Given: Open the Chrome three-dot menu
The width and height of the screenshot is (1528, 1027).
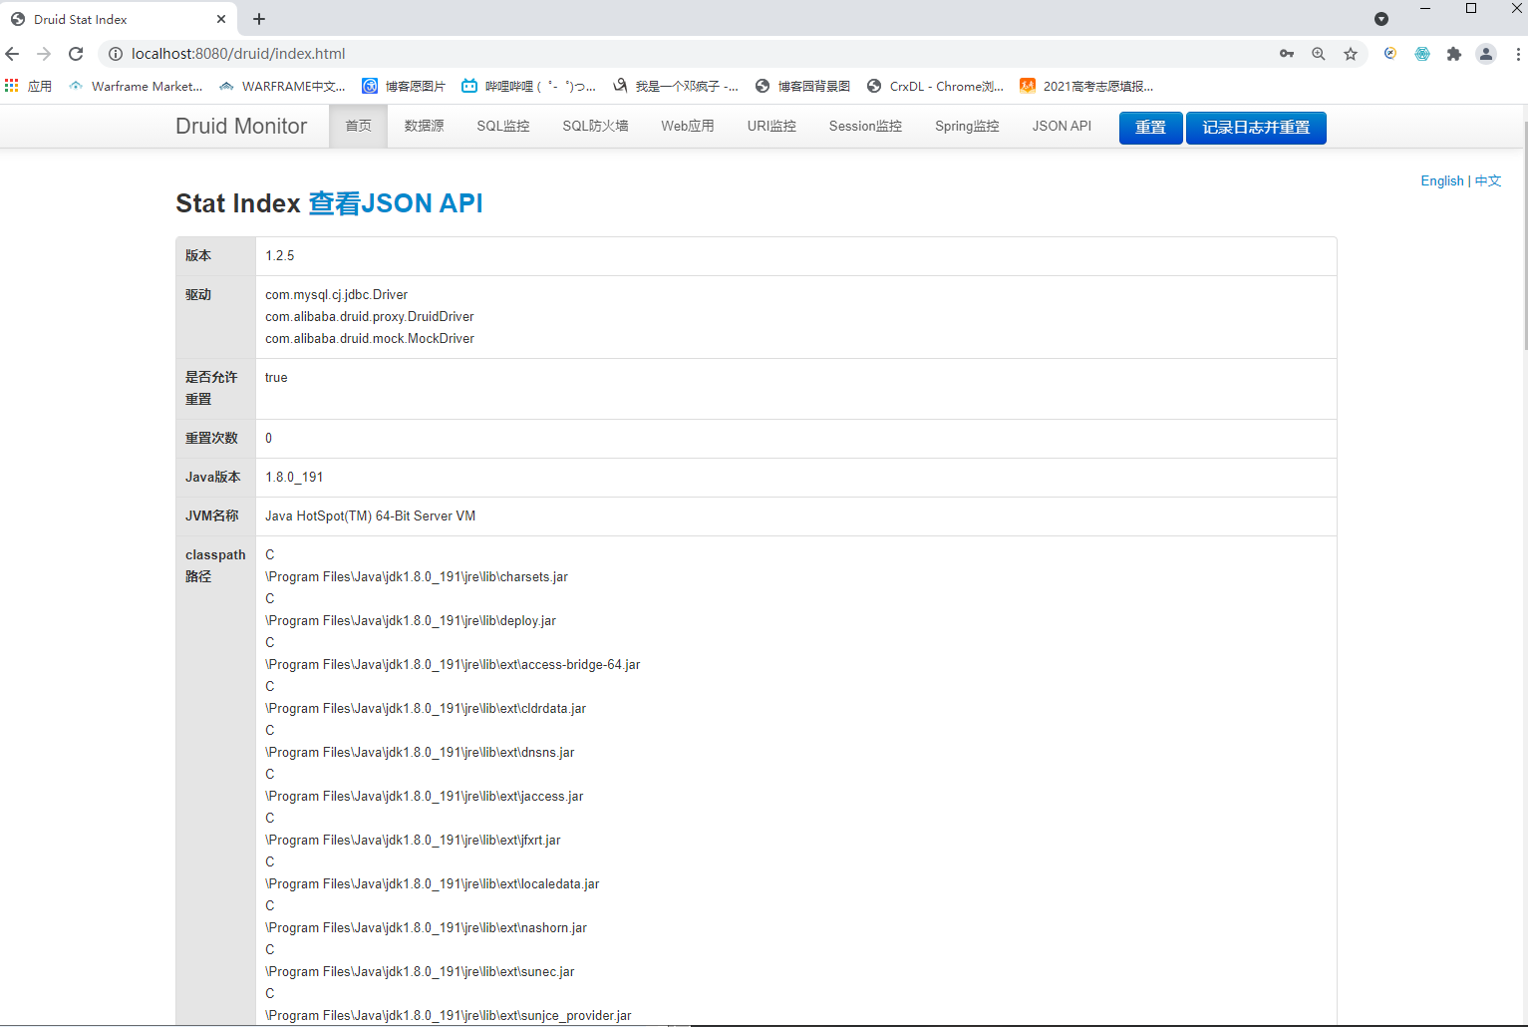Looking at the screenshot, I should coord(1518,54).
